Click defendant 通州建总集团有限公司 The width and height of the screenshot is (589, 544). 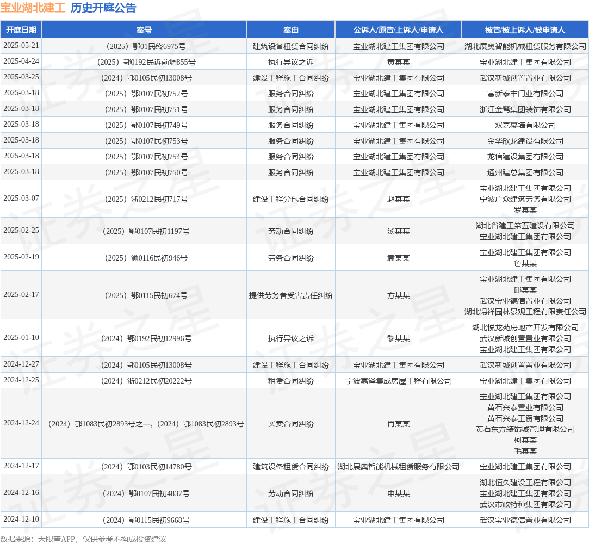pos(525,172)
